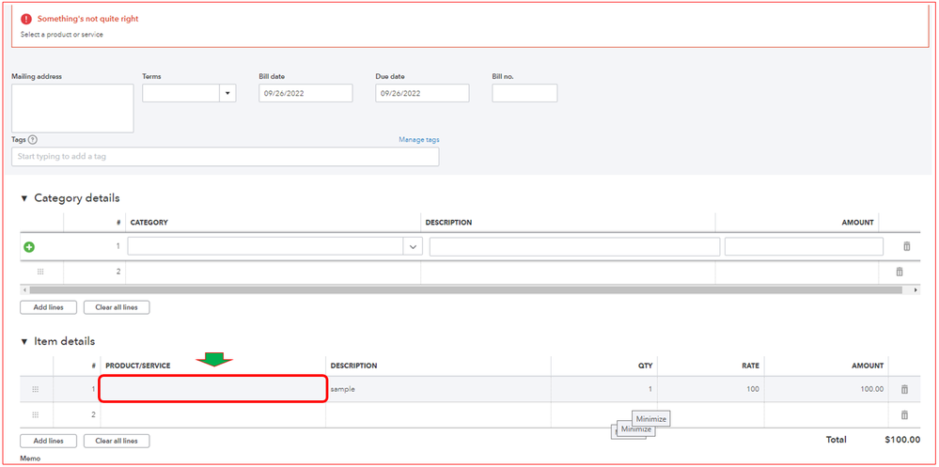Open the Manage tags link

[x=418, y=139]
